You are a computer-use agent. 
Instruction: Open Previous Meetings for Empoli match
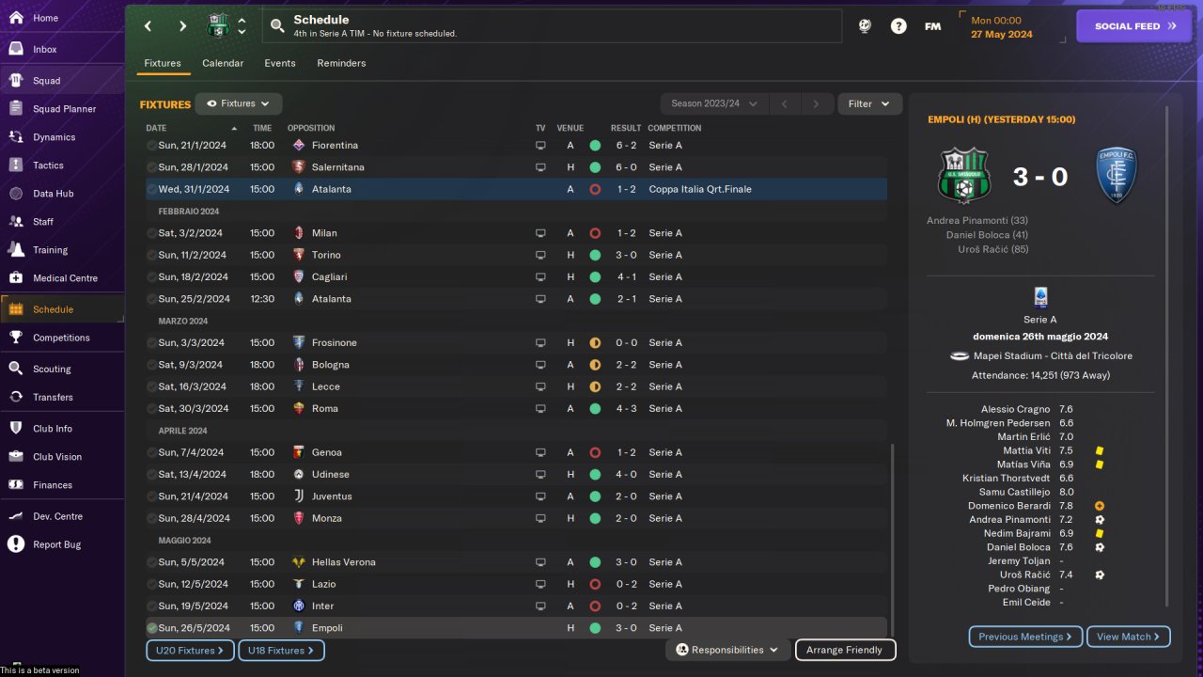1025,637
